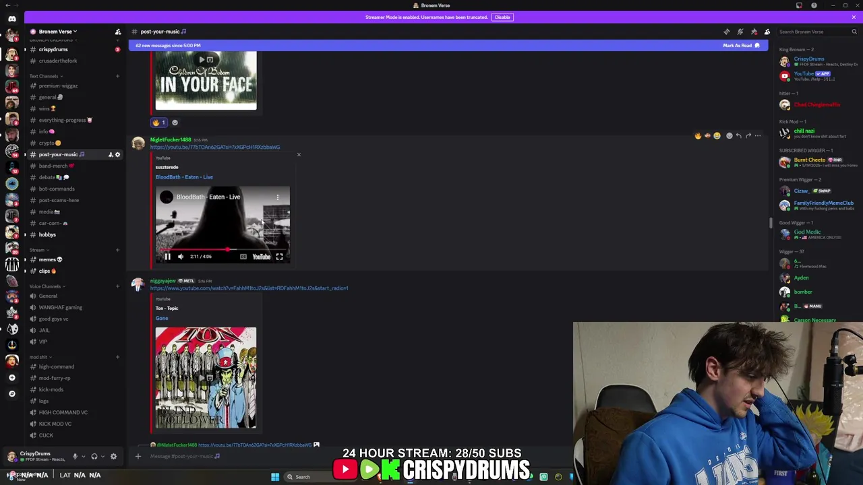Image resolution: width=863 pixels, height=485 pixels.
Task: Seek on BloodBath video progress bar
Action: point(222,250)
